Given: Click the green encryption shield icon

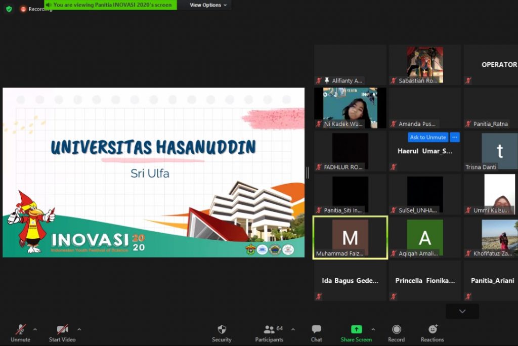Looking at the screenshot, I should [9, 9].
